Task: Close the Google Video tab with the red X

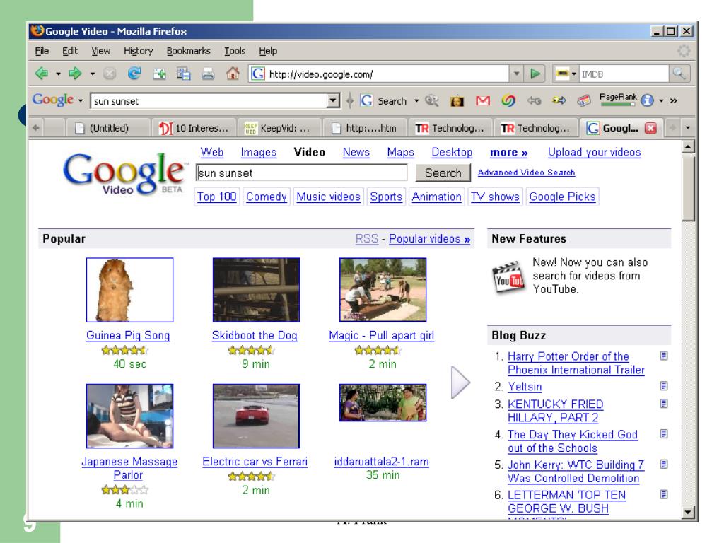Action: 650,128
